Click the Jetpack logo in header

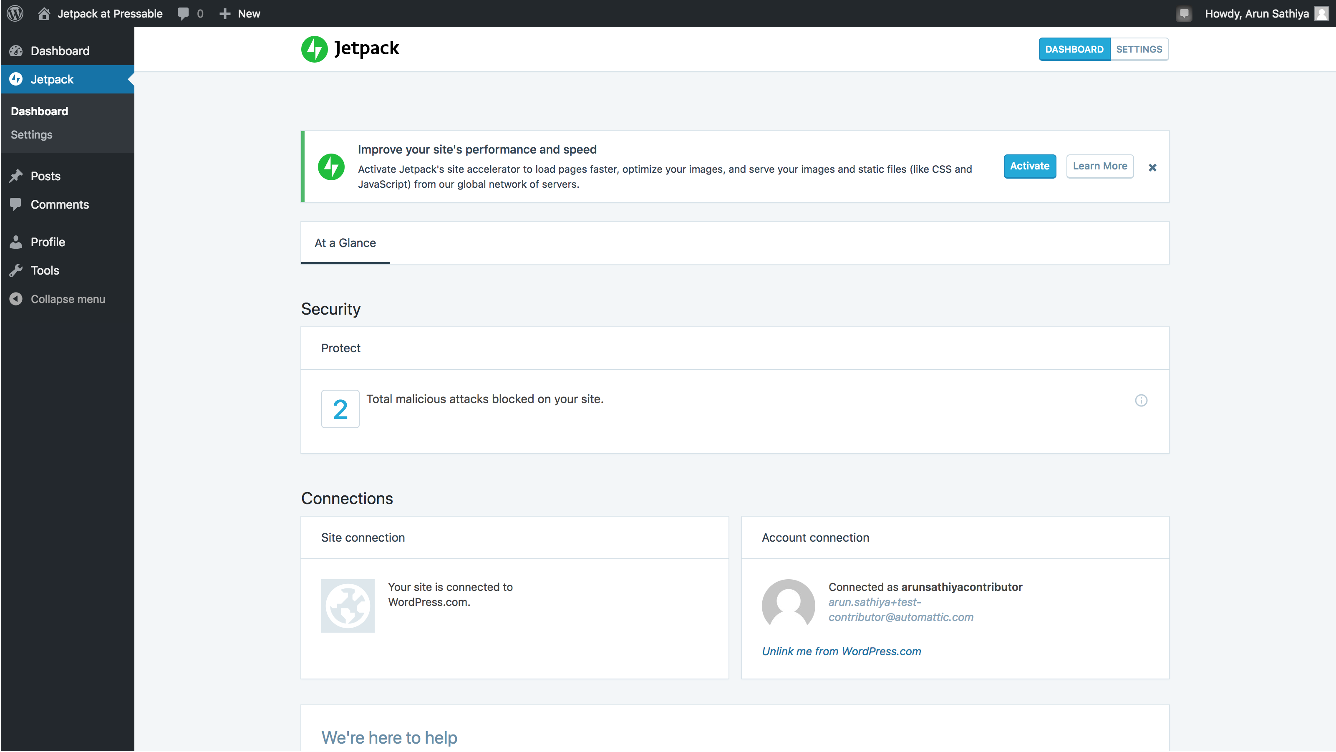click(350, 49)
